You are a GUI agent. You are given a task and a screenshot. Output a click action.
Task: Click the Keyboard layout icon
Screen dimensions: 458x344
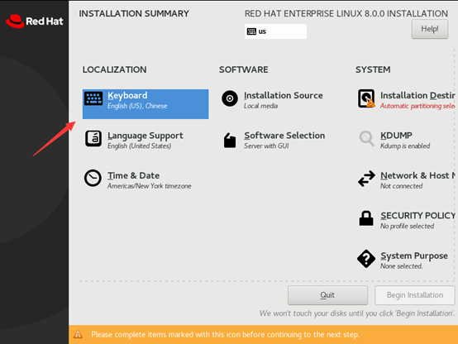[x=93, y=98]
